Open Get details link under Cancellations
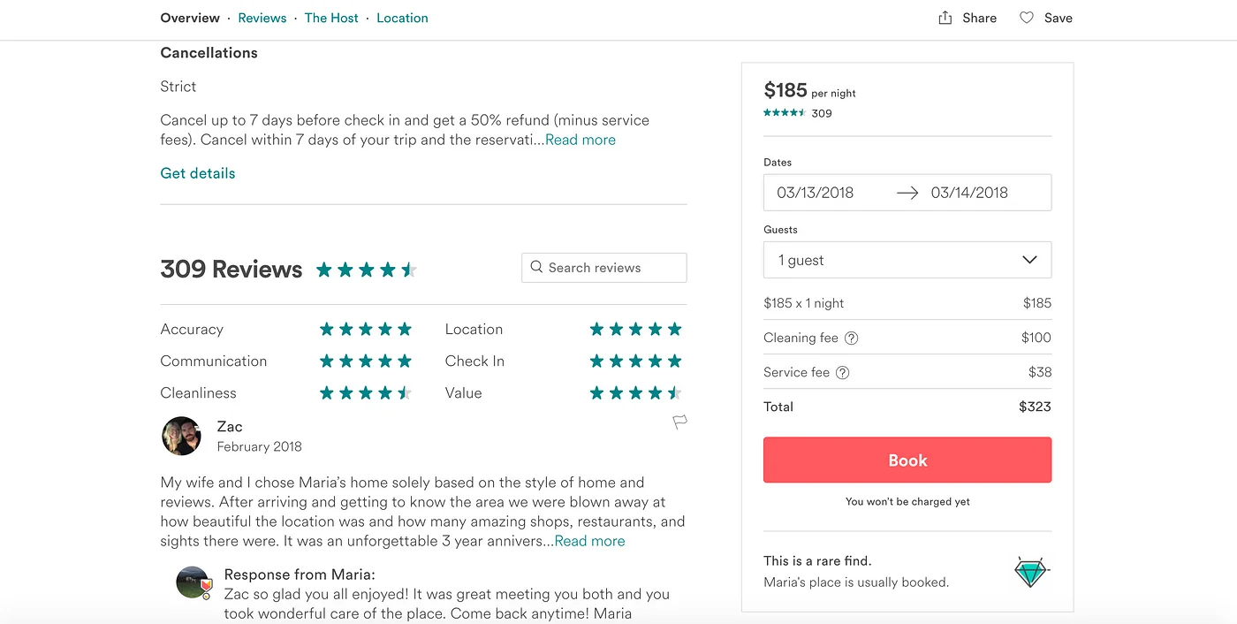1237x624 pixels. 197,172
